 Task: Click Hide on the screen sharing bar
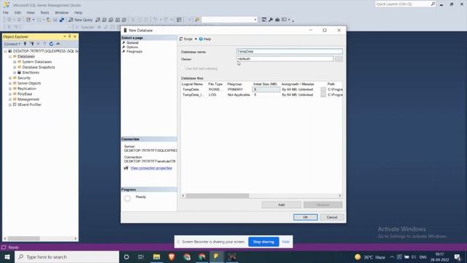(x=285, y=242)
